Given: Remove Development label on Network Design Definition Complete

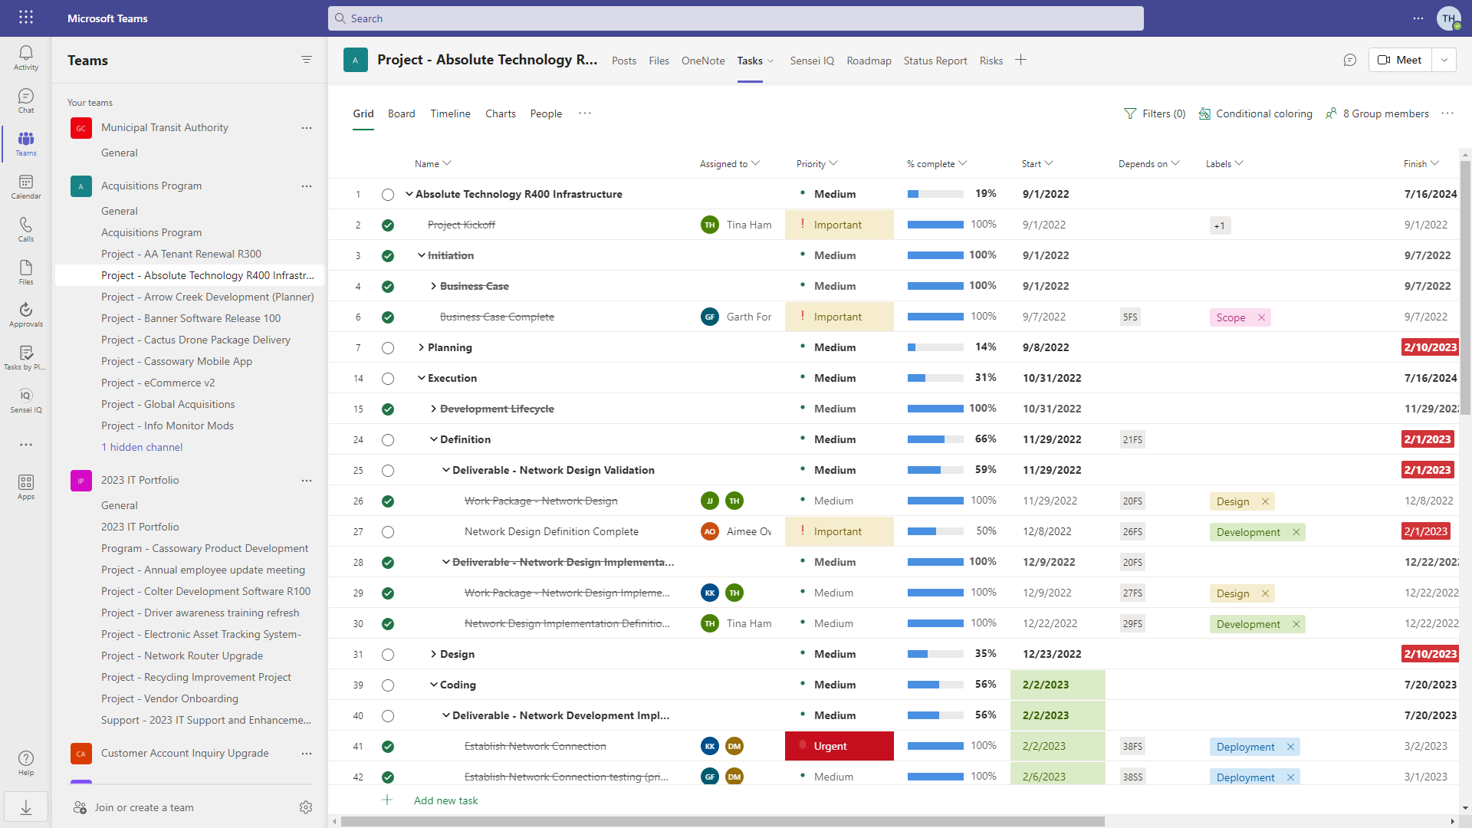Looking at the screenshot, I should [x=1296, y=532].
